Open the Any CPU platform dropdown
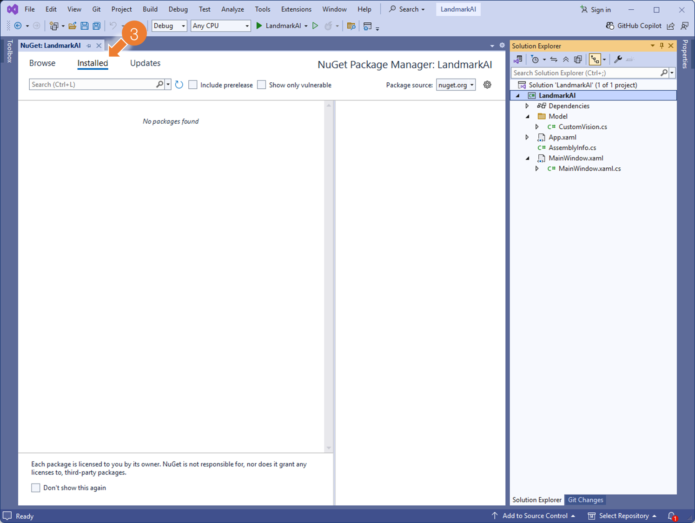Viewport: 695px width, 523px height. [x=220, y=26]
